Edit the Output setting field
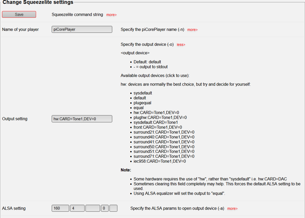 pos(82,119)
